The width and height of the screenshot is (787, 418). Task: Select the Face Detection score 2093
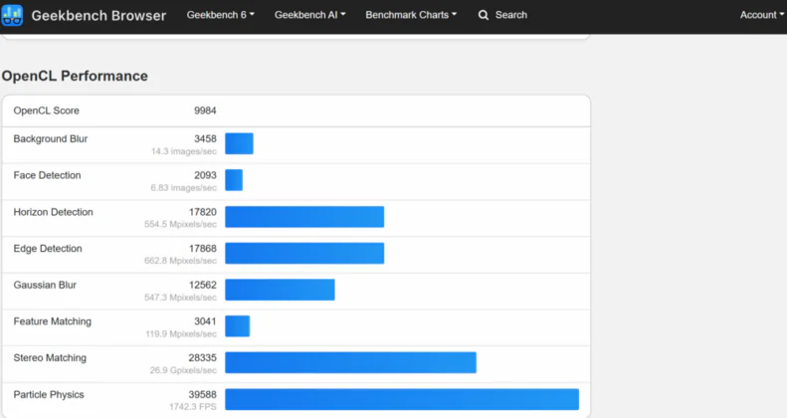[x=205, y=175]
